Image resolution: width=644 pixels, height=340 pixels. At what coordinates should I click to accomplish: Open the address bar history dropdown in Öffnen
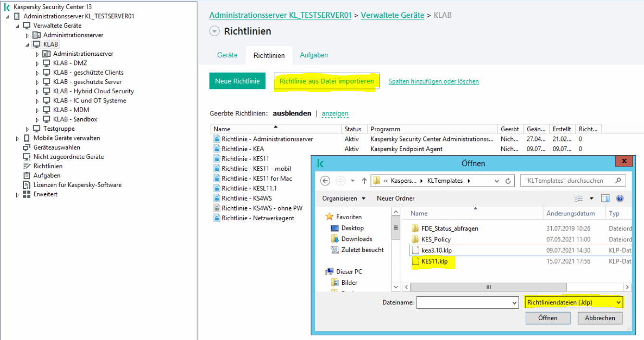pyautogui.click(x=497, y=181)
